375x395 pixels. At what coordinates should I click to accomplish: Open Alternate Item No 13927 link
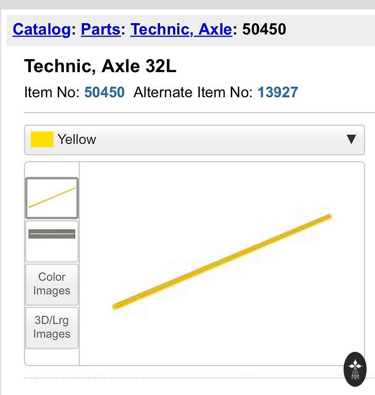[278, 93]
